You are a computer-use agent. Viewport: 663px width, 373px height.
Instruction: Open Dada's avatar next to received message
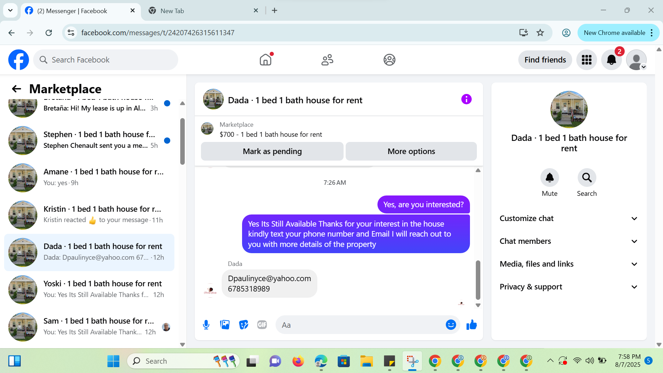pyautogui.click(x=210, y=291)
